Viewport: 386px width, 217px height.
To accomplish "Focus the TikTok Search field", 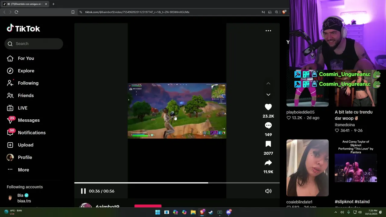I will 34,44.
